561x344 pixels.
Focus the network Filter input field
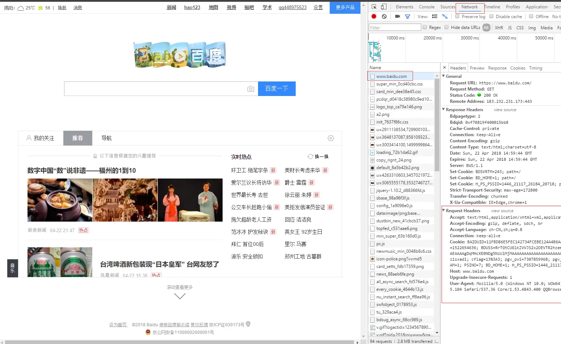(395, 28)
